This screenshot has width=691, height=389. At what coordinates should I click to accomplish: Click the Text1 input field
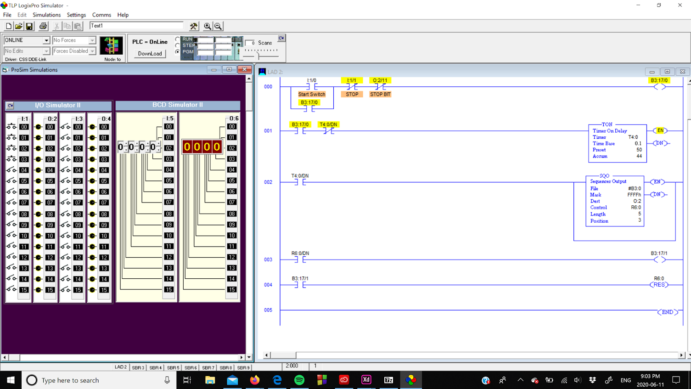pos(136,26)
